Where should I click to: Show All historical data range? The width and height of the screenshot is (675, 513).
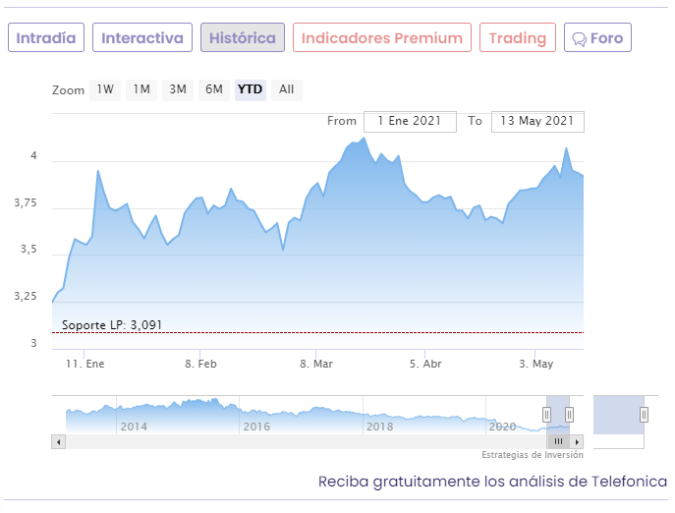pos(286,89)
